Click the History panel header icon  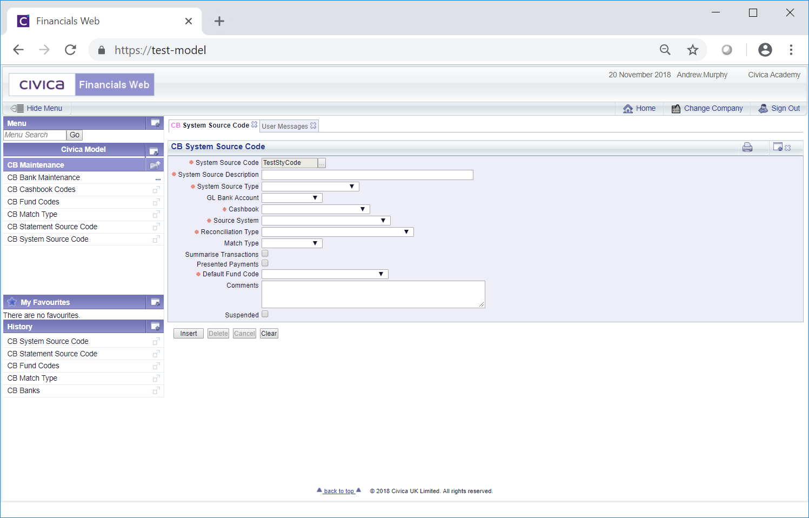tap(155, 327)
